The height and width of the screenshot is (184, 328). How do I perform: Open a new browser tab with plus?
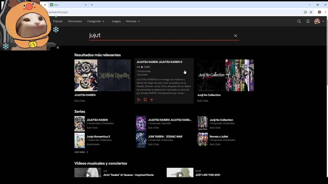coord(92,5)
